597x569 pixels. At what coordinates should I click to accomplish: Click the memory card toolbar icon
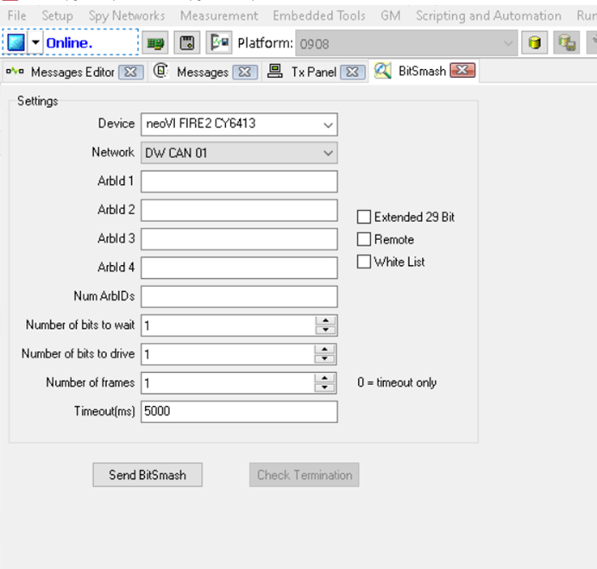click(187, 42)
